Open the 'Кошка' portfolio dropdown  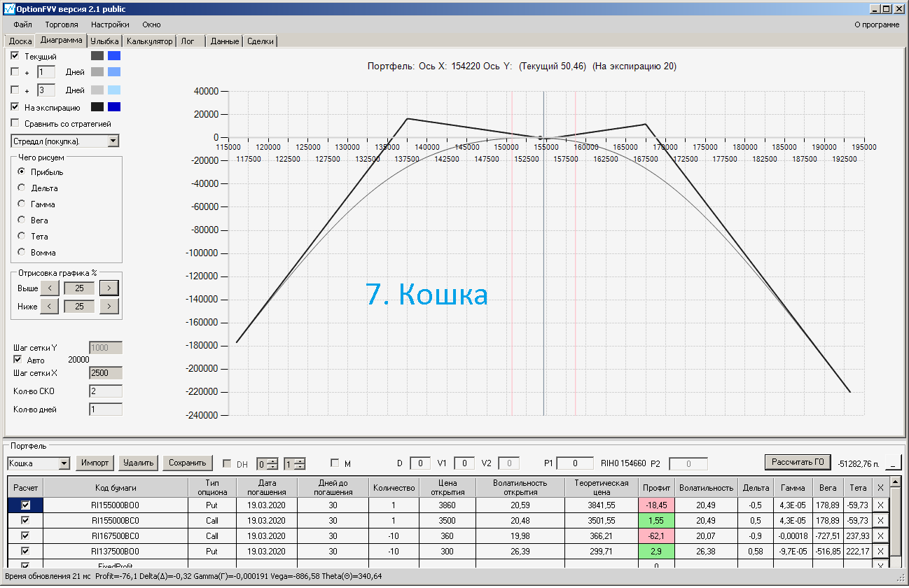64,463
